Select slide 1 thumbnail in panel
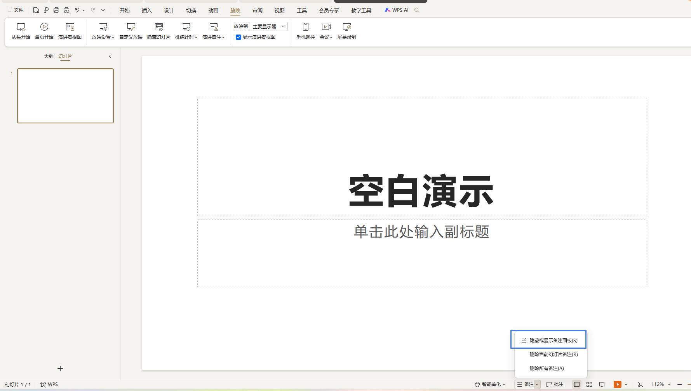The height and width of the screenshot is (391, 691). coord(65,96)
